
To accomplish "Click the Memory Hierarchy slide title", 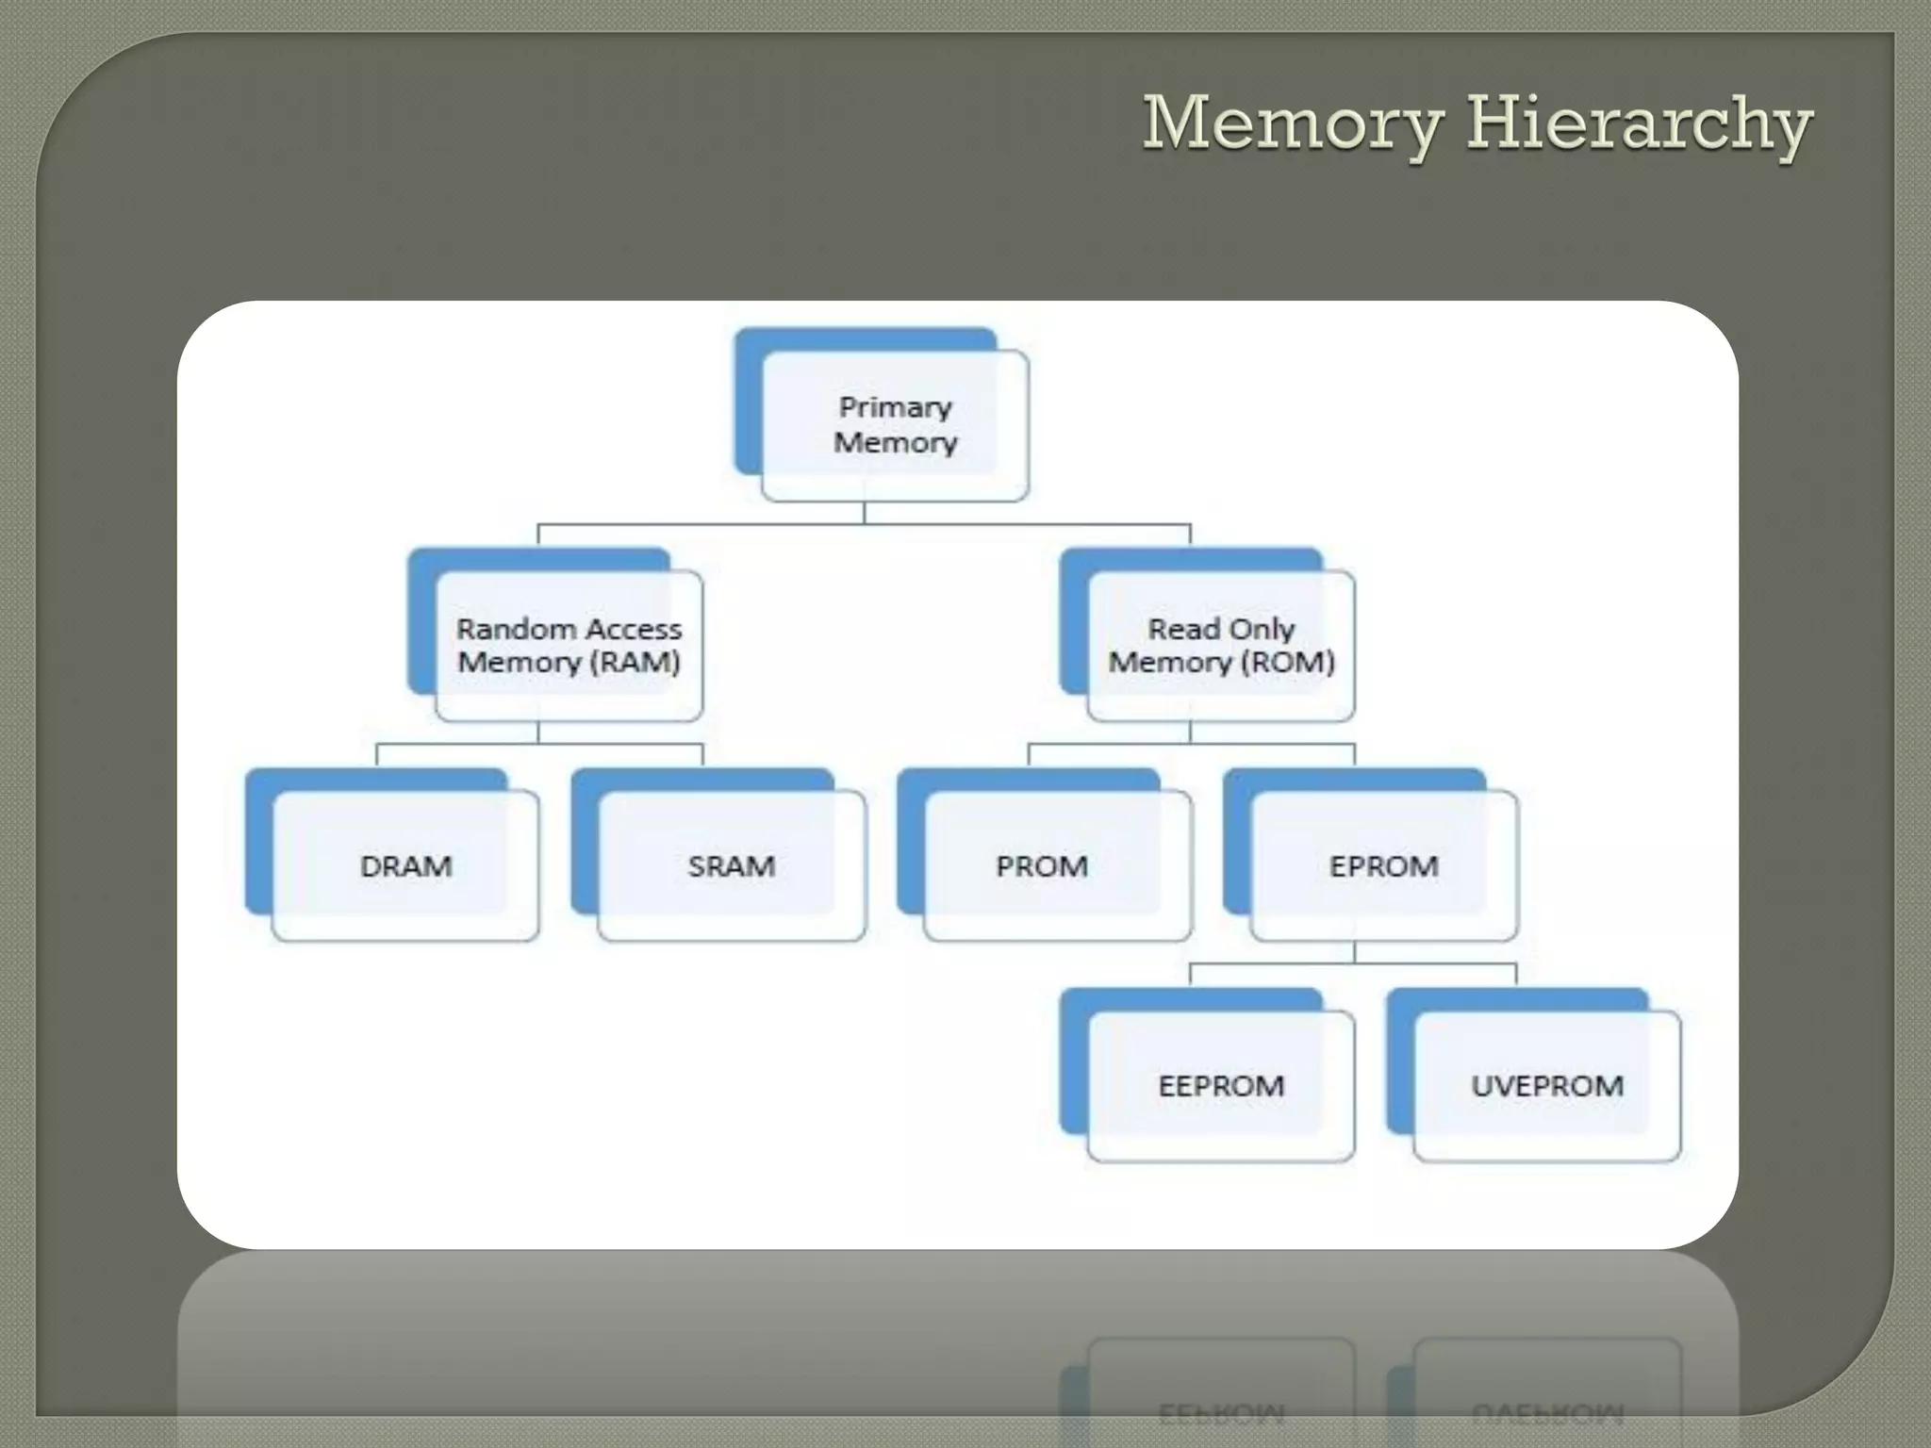I will click(x=1477, y=123).
